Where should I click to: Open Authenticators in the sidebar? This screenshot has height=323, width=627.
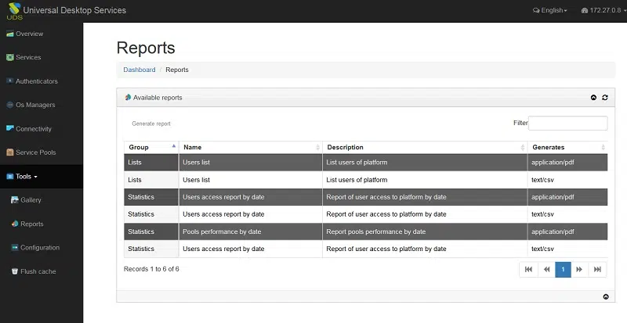[x=32, y=81]
